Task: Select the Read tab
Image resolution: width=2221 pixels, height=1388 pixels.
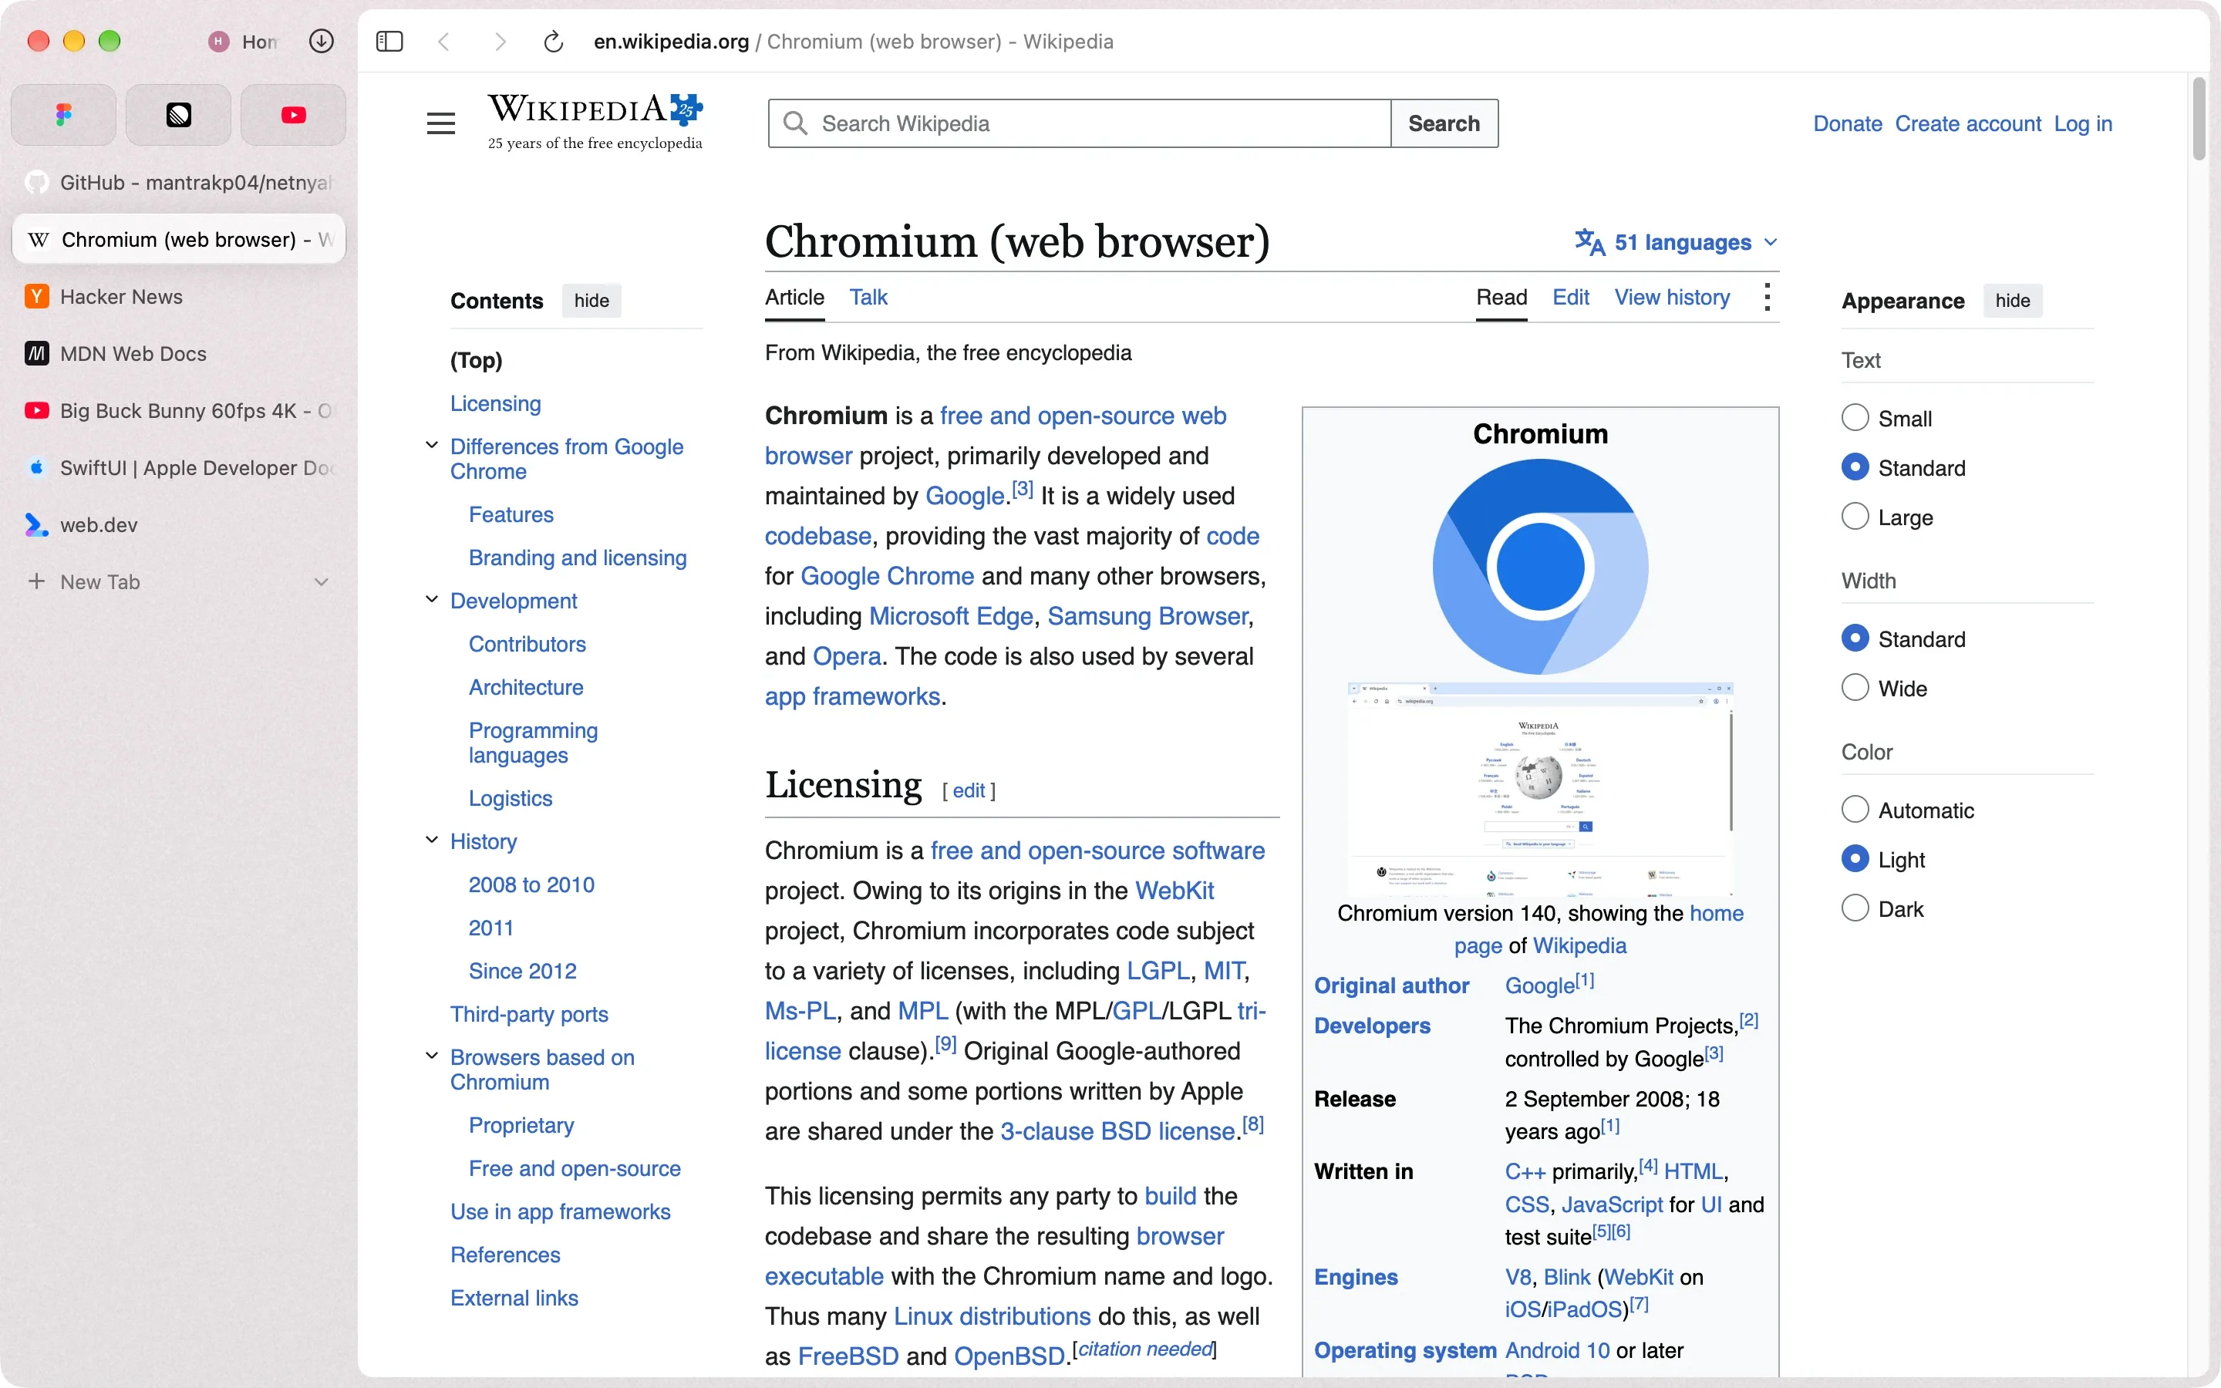Action: [1501, 297]
